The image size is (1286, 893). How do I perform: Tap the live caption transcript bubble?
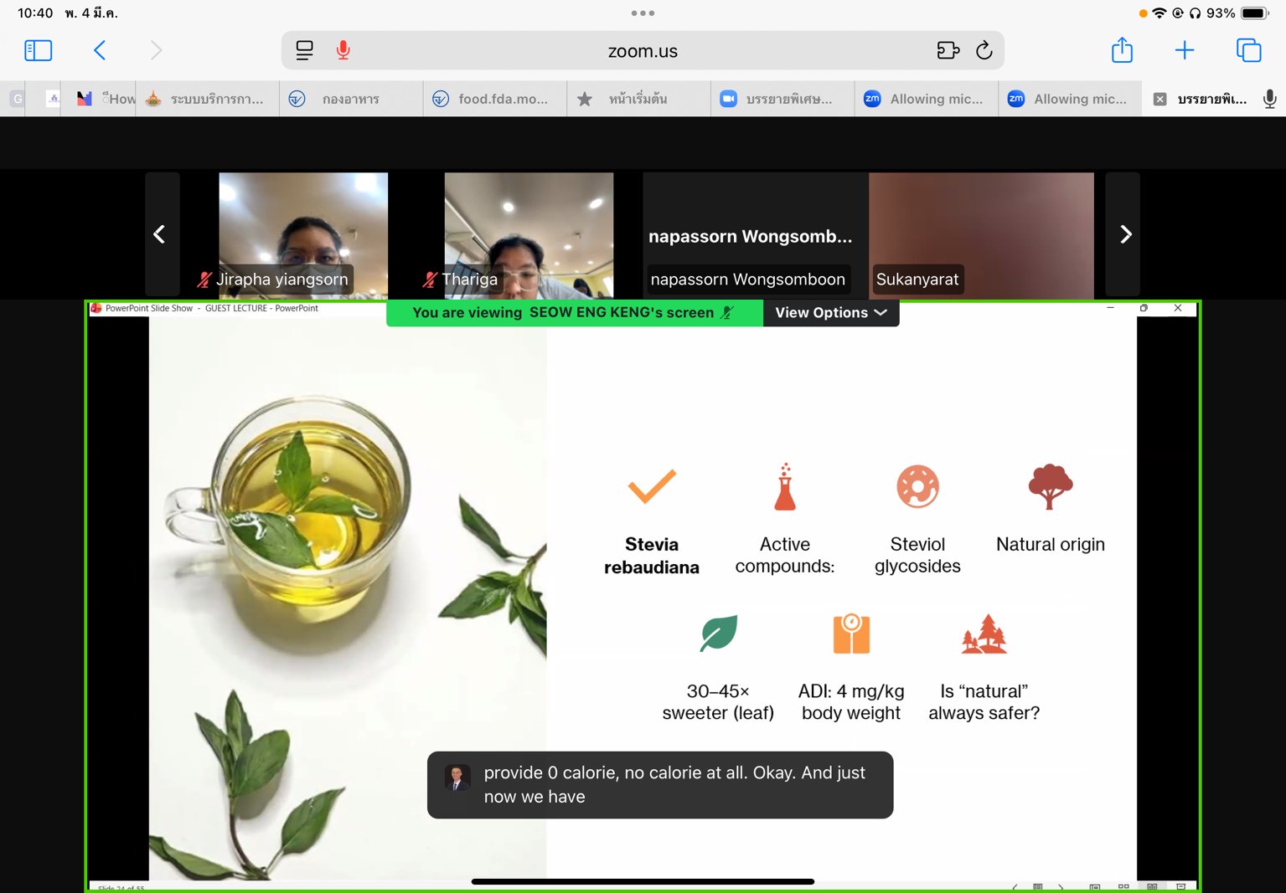[x=659, y=784]
